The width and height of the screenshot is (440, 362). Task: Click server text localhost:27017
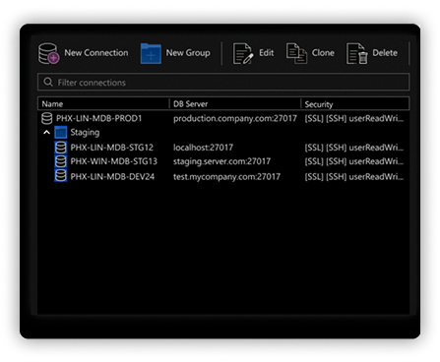point(203,148)
